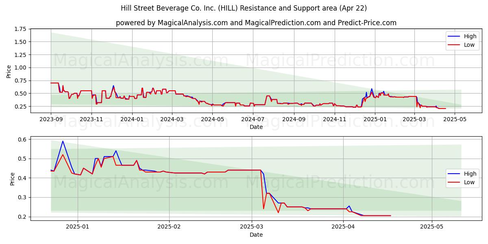
Task: Click the 0.4 y-axis tick on the lower chart
Action: point(23,178)
